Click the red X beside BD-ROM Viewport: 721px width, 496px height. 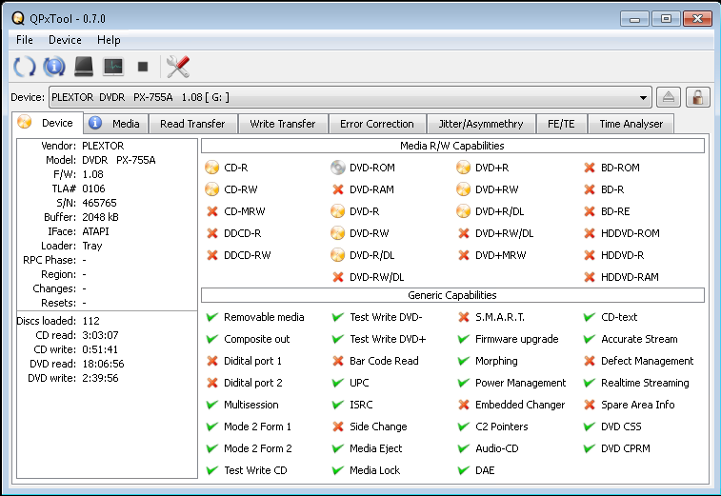tap(590, 168)
